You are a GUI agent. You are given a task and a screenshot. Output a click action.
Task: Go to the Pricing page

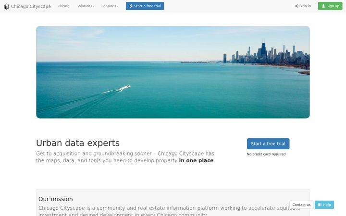point(63,6)
